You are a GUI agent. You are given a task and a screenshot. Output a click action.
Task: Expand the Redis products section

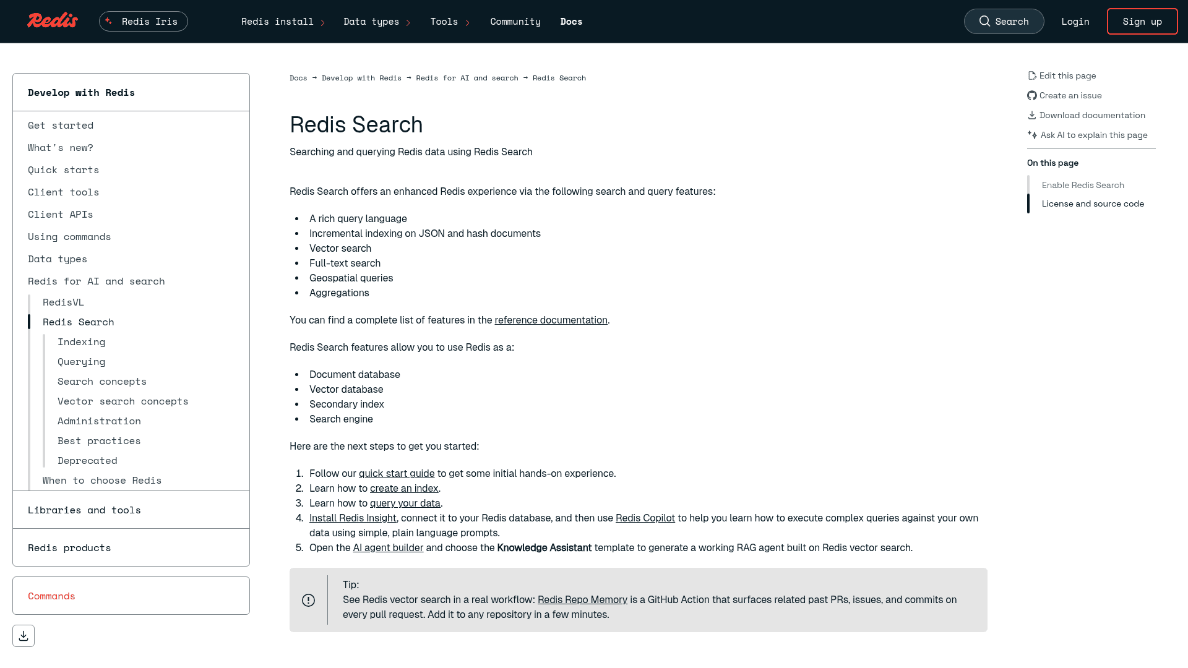(131, 547)
